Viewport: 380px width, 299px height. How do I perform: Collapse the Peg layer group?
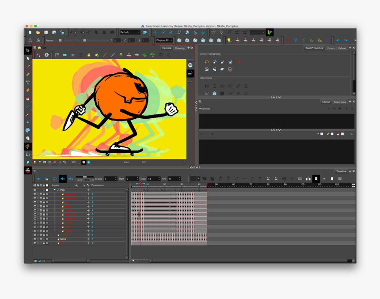[54, 190]
